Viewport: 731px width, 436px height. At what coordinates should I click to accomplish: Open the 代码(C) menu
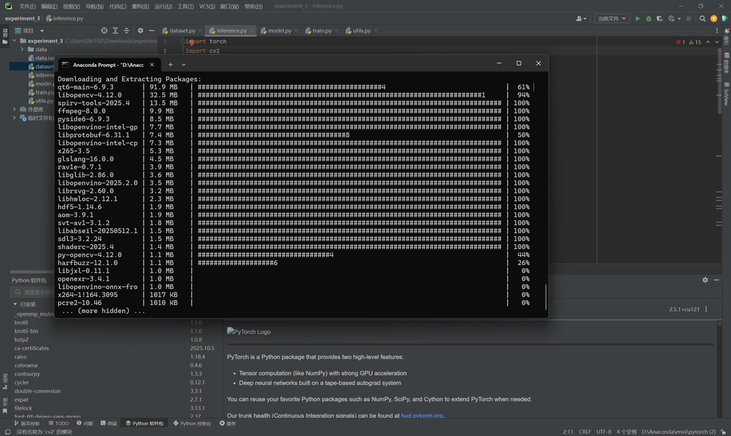click(x=118, y=7)
